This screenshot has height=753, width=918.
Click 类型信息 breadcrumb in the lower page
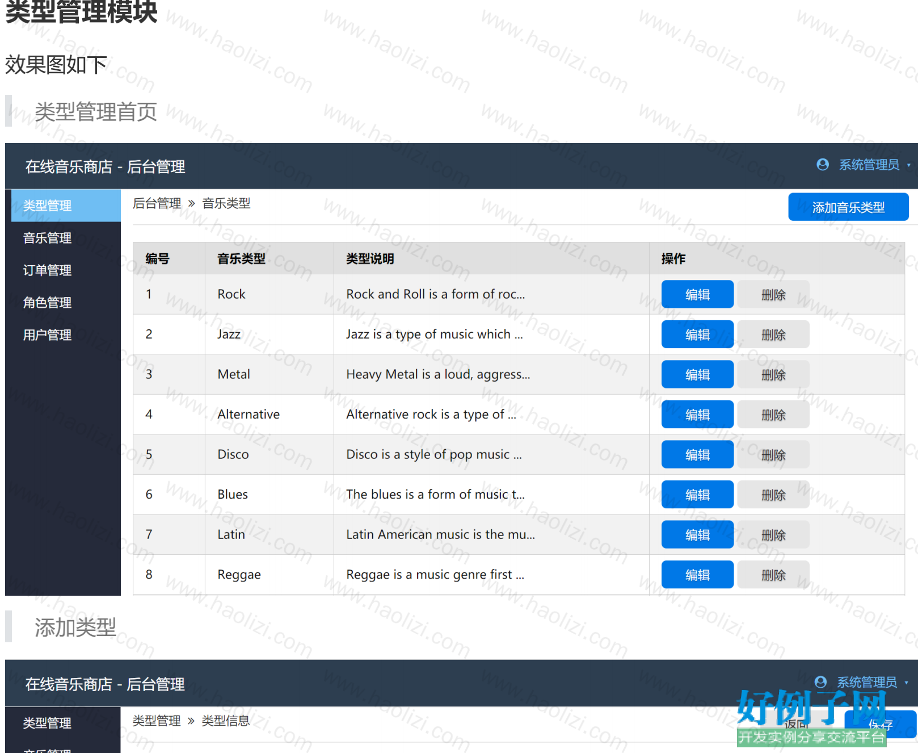[x=226, y=721]
